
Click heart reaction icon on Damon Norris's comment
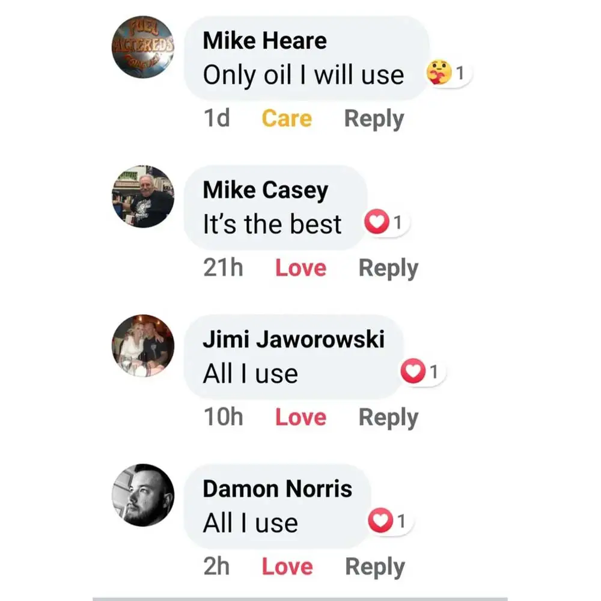(x=380, y=521)
